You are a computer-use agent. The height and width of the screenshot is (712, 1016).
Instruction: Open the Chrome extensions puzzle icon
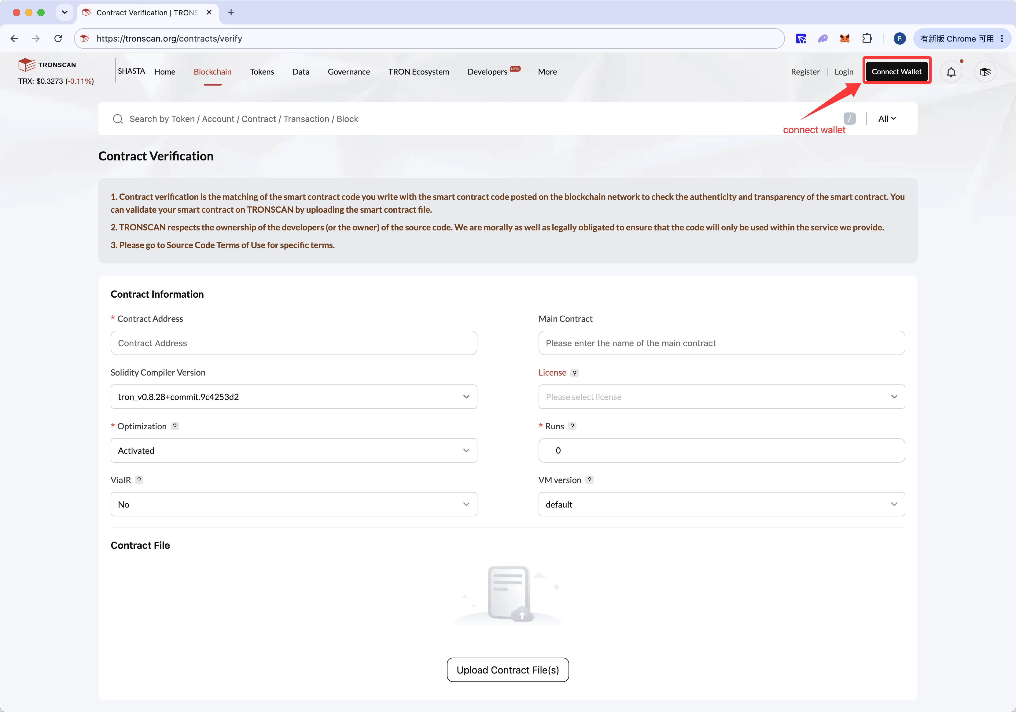867,39
